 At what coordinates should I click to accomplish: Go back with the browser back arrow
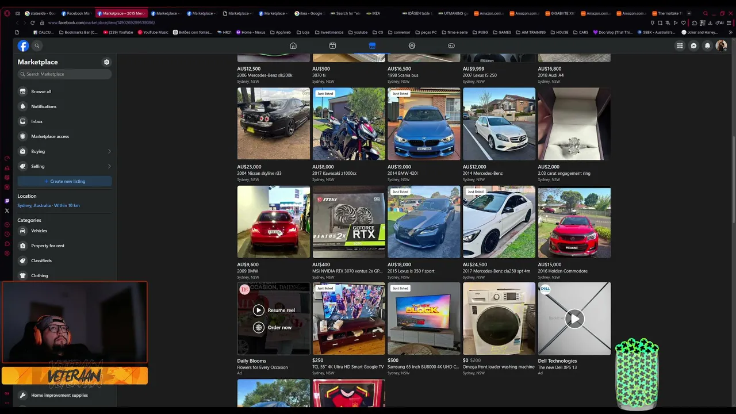click(x=17, y=22)
